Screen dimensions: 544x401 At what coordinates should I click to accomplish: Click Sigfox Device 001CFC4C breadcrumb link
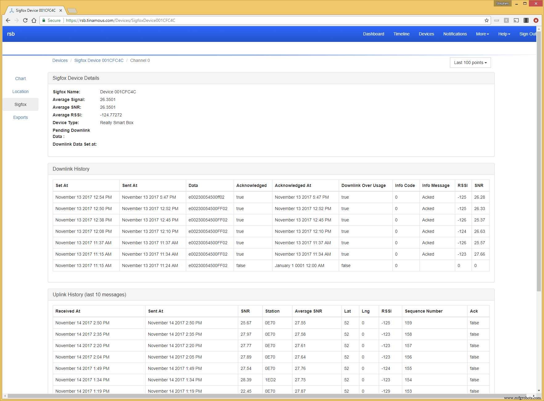click(x=99, y=60)
